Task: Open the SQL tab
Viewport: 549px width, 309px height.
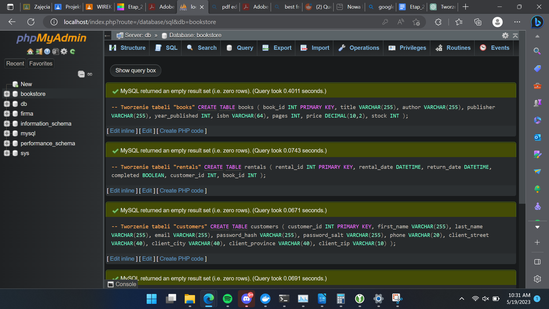Action: [167, 48]
